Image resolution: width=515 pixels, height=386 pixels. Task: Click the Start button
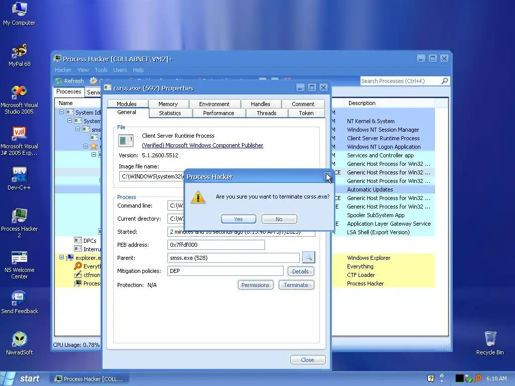(21, 378)
